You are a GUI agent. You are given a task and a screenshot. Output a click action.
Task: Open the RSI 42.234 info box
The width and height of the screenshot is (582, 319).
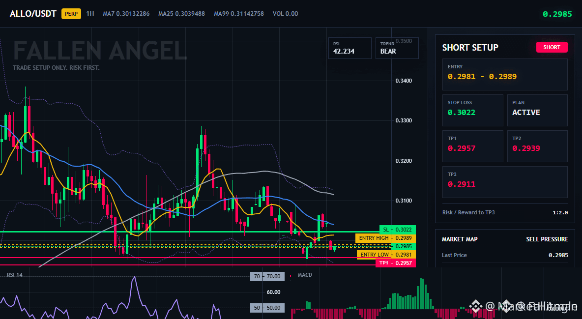pos(349,48)
